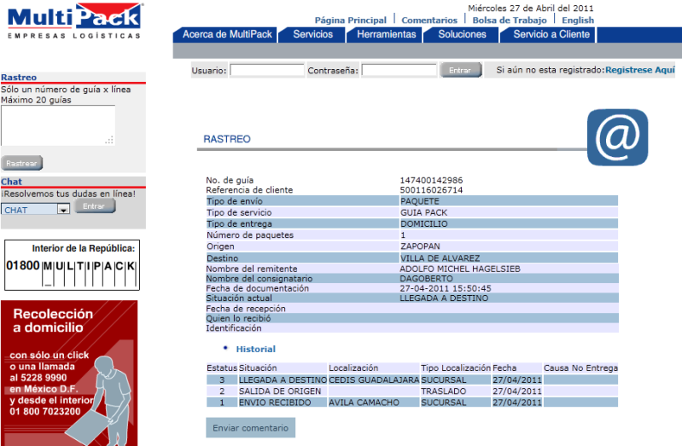Click the MultiPack logo
This screenshot has height=446, width=682.
[75, 20]
